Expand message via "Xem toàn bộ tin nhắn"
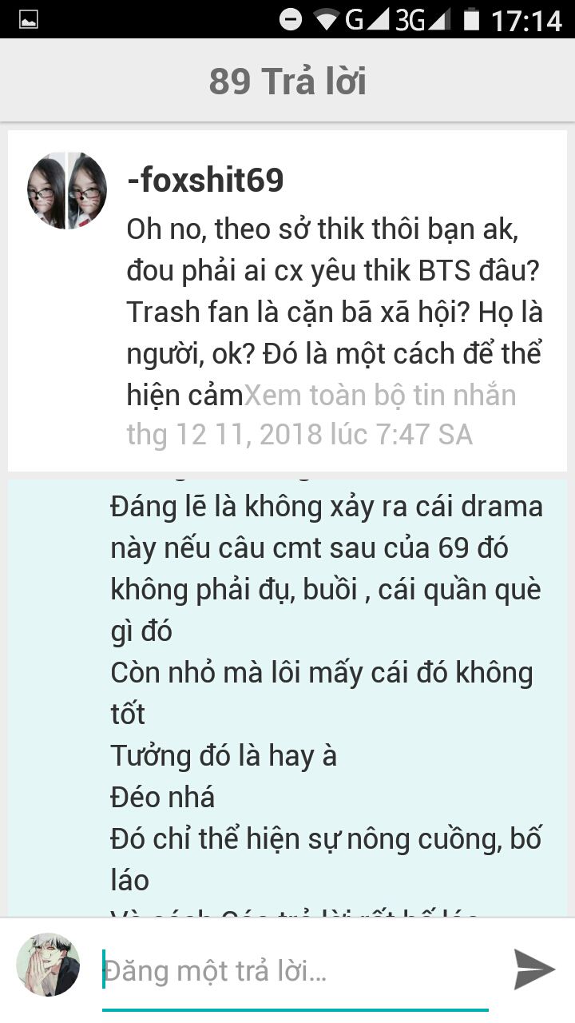575x1023 pixels. (x=380, y=395)
